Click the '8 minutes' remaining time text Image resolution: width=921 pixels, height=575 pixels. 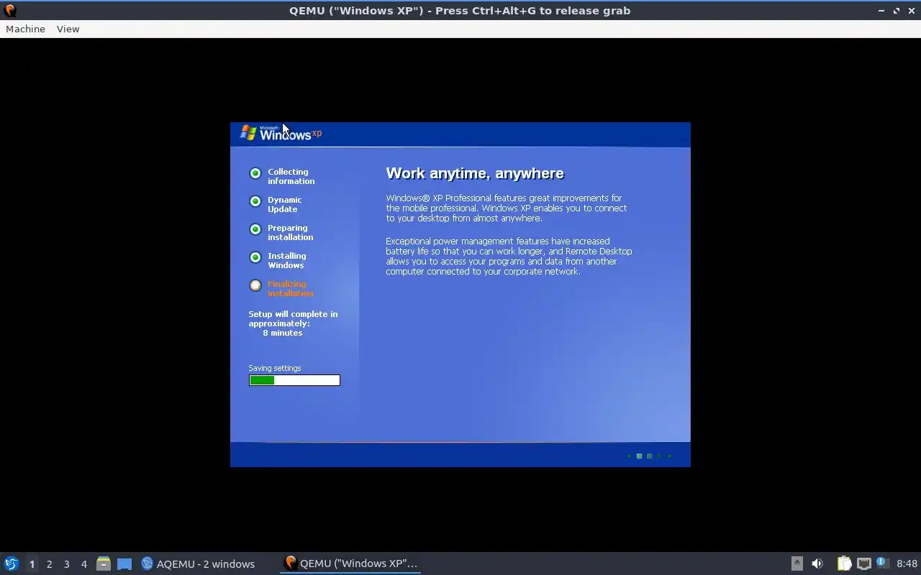(x=283, y=333)
